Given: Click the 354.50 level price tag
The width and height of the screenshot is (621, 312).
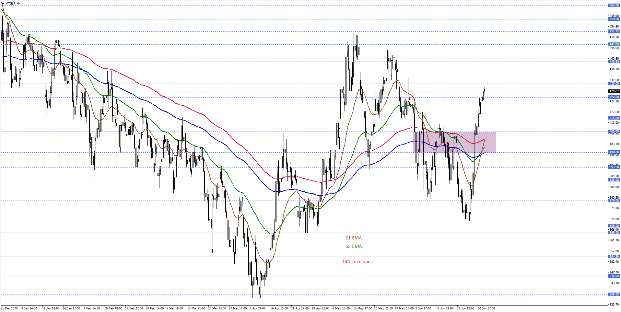Looking at the screenshot, I should [614, 257].
